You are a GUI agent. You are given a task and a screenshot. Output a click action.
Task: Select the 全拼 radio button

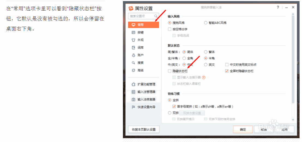pyautogui.click(x=170, y=100)
